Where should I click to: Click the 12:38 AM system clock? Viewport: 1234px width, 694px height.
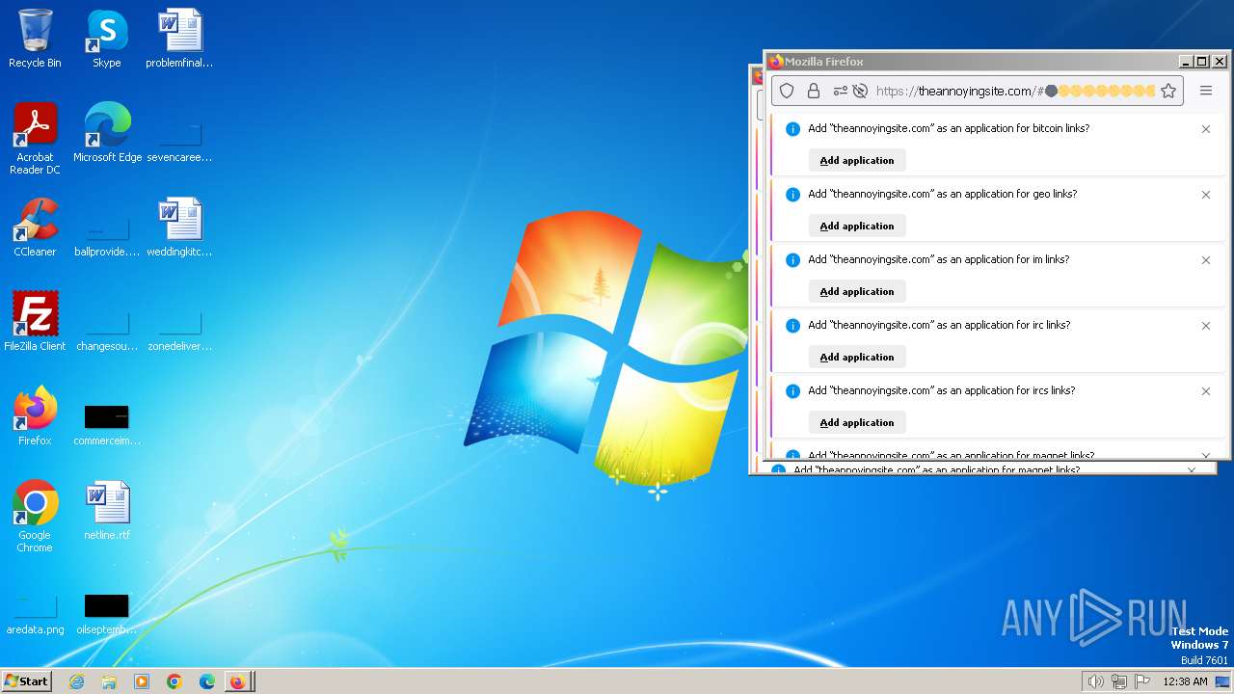click(x=1185, y=681)
